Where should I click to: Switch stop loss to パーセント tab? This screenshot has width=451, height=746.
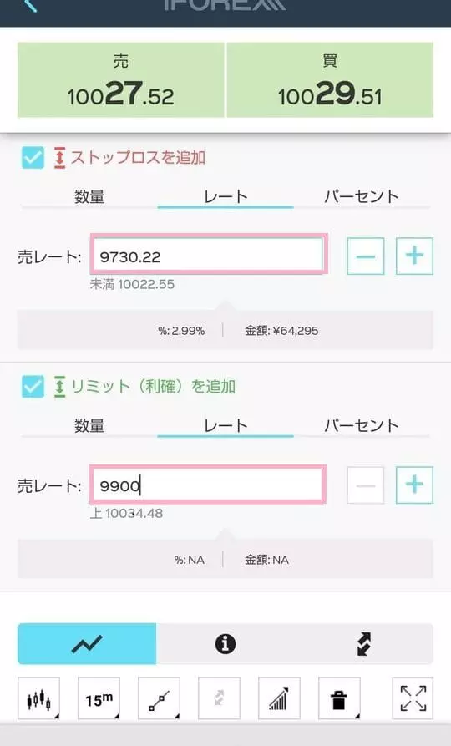[362, 196]
